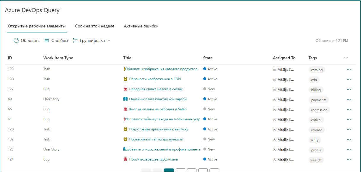Sort by the ID column header
361x172 pixels.
pyautogui.click(x=10, y=58)
